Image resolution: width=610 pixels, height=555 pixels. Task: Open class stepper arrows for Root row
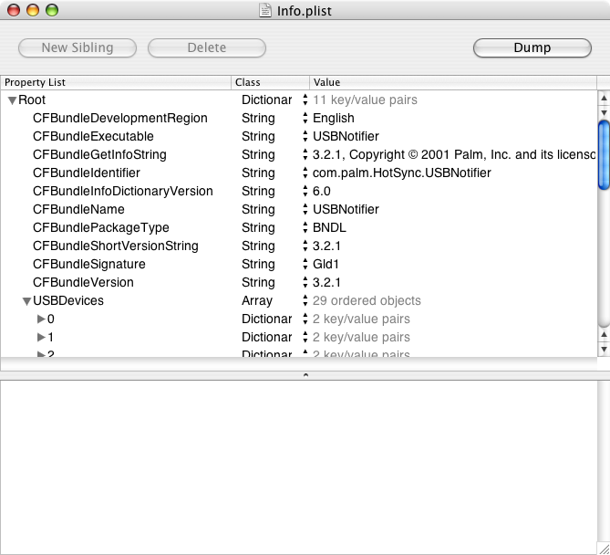coord(305,100)
